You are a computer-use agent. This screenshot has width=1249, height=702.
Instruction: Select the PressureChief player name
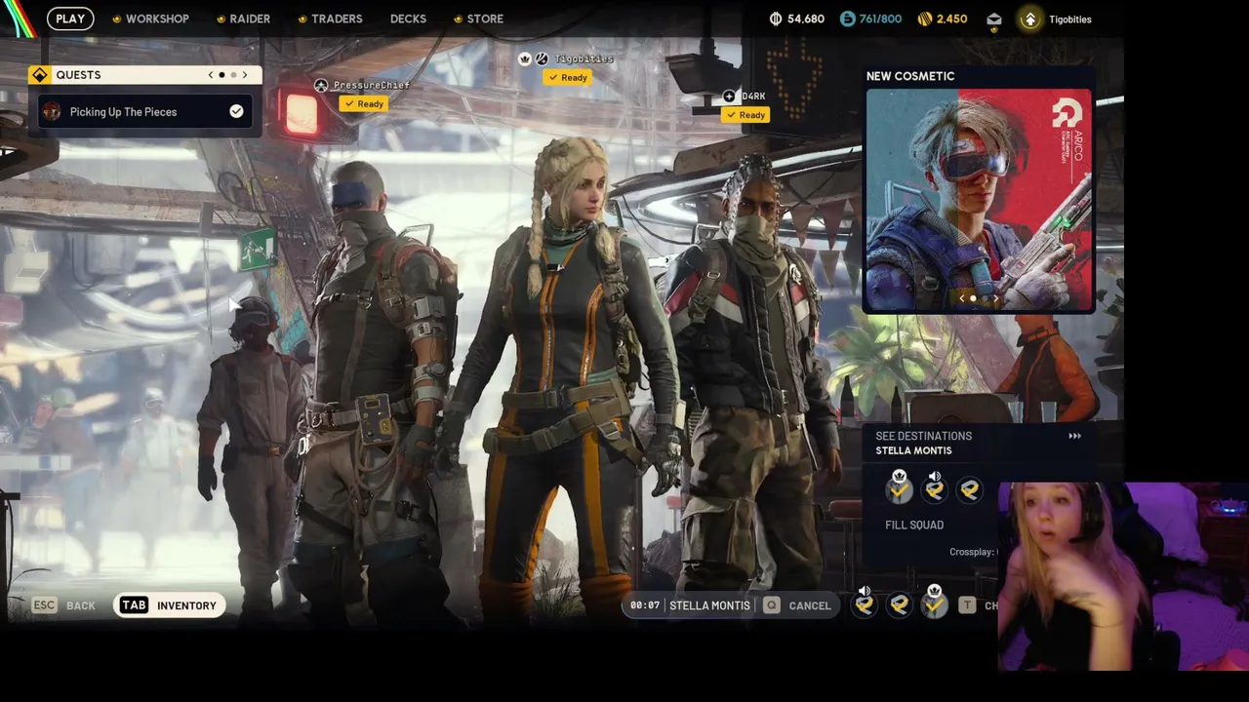(x=372, y=86)
